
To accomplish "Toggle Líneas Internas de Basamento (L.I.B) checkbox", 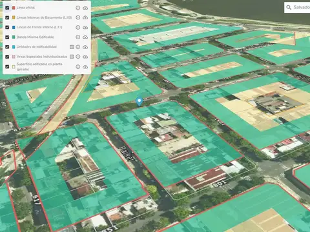I will (x=7, y=17).
